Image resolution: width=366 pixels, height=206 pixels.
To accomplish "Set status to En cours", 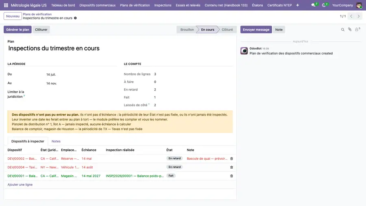I will pyautogui.click(x=207, y=30).
